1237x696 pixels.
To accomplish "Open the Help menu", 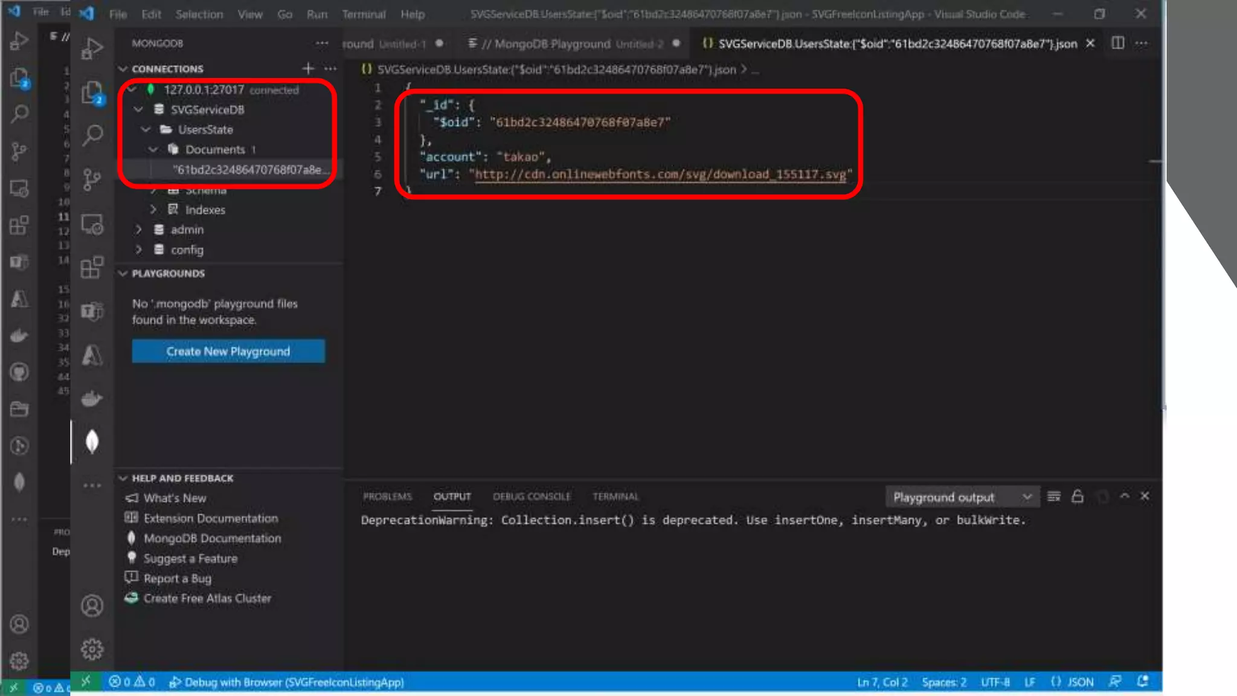I will tap(413, 14).
